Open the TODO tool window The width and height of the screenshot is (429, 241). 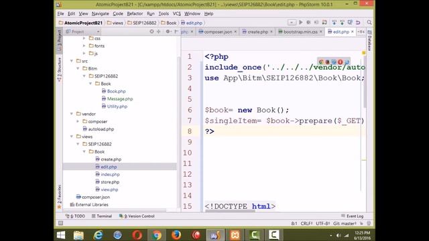coord(76,216)
